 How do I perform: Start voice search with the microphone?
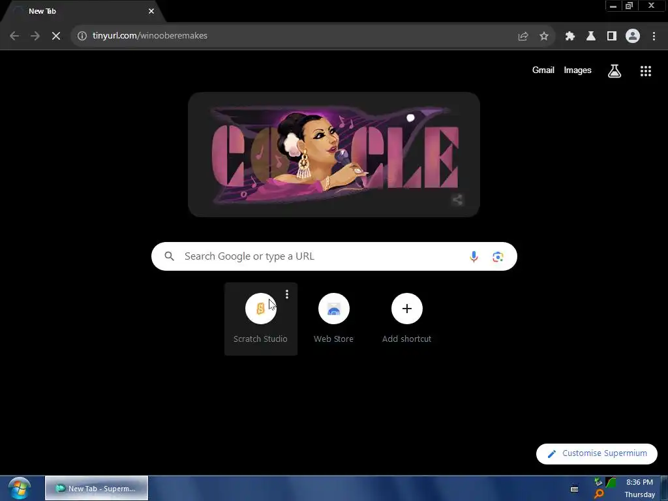point(474,256)
